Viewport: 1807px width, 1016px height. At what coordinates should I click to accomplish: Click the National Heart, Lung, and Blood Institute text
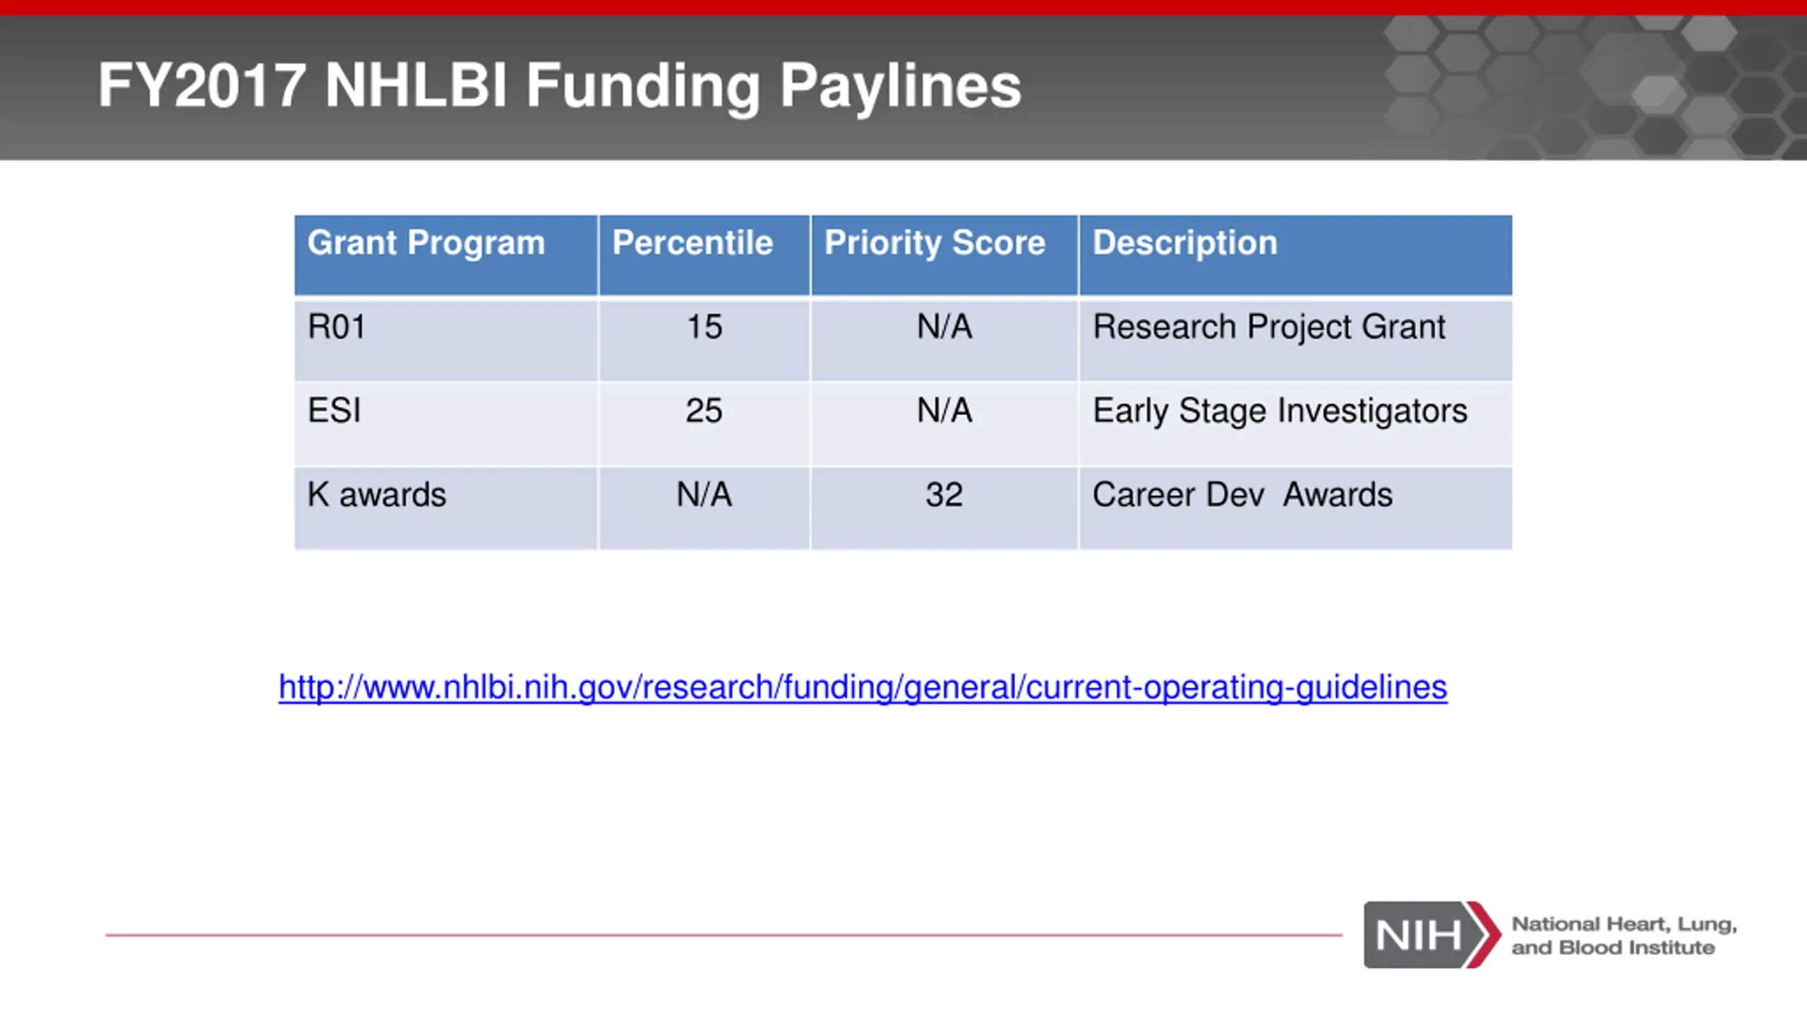(1624, 936)
